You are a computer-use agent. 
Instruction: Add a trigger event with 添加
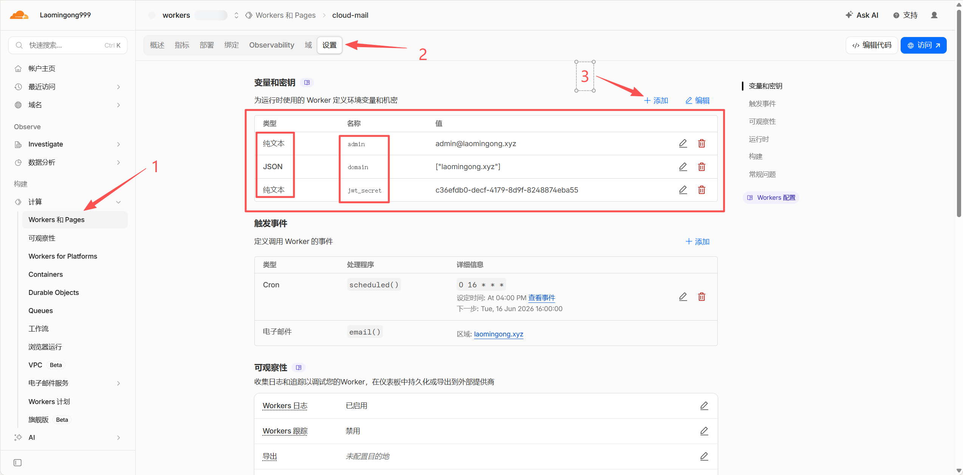[x=698, y=242]
